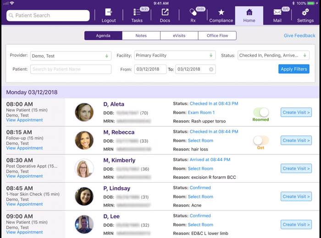Create Visit for D, Lee
Screen dimensions: 321x238
(296, 224)
